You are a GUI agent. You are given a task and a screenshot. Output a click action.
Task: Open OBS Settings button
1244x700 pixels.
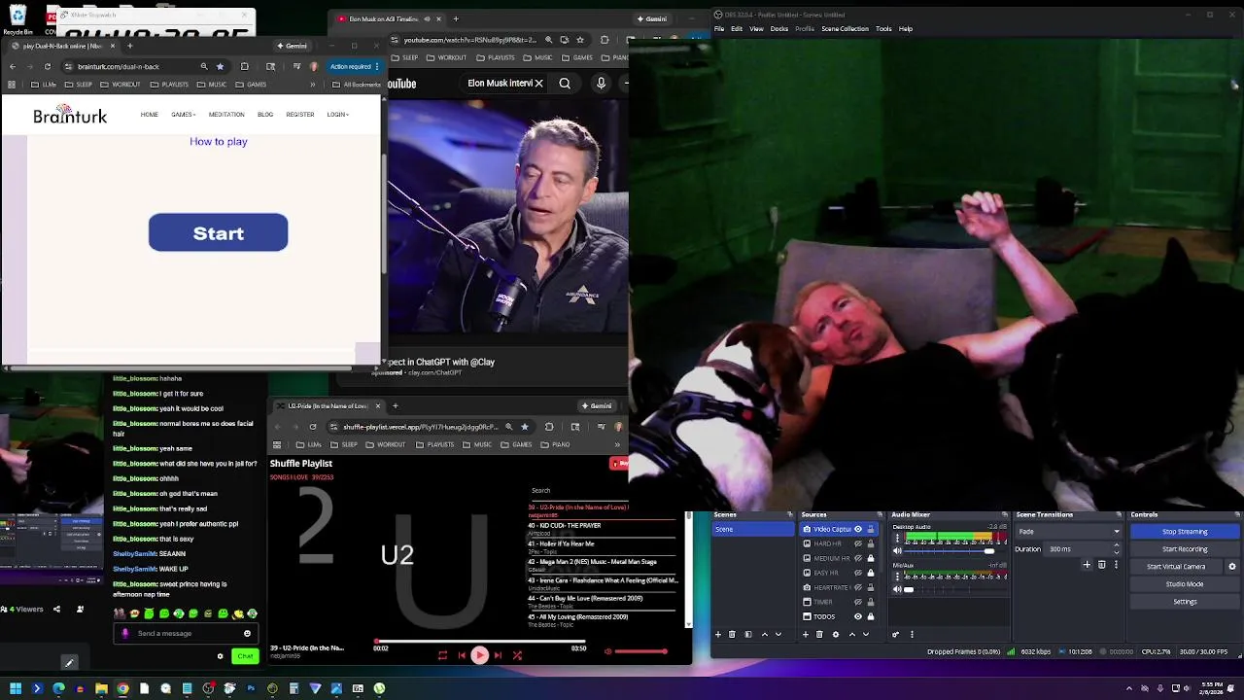[1185, 602]
